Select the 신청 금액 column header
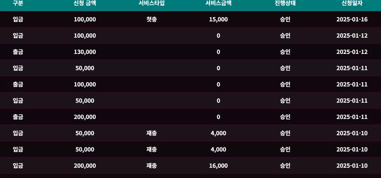The height and width of the screenshot is (178, 381). tap(85, 3)
